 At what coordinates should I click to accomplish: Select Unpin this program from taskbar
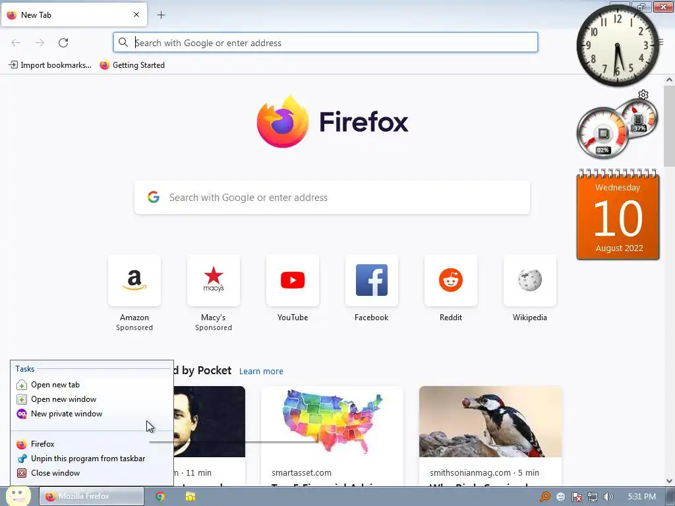point(92,459)
